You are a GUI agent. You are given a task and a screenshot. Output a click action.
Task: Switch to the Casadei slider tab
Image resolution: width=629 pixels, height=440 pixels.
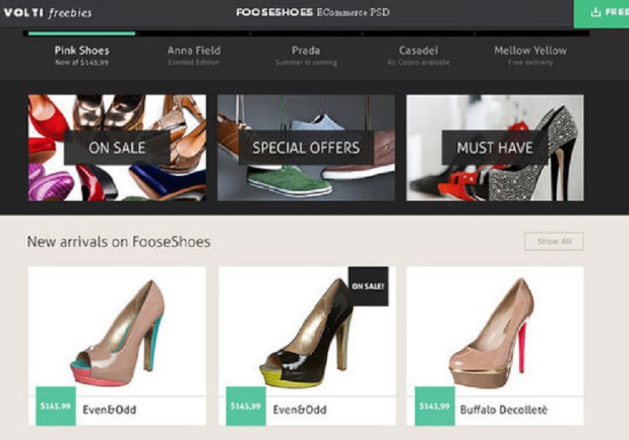click(418, 55)
